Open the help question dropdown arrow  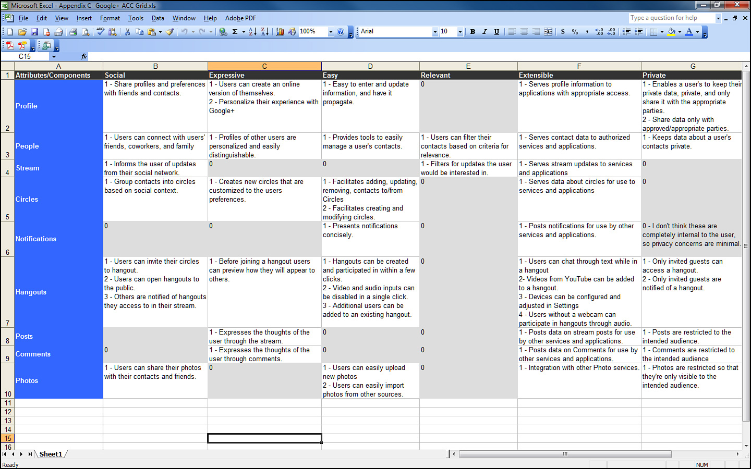[x=718, y=18]
